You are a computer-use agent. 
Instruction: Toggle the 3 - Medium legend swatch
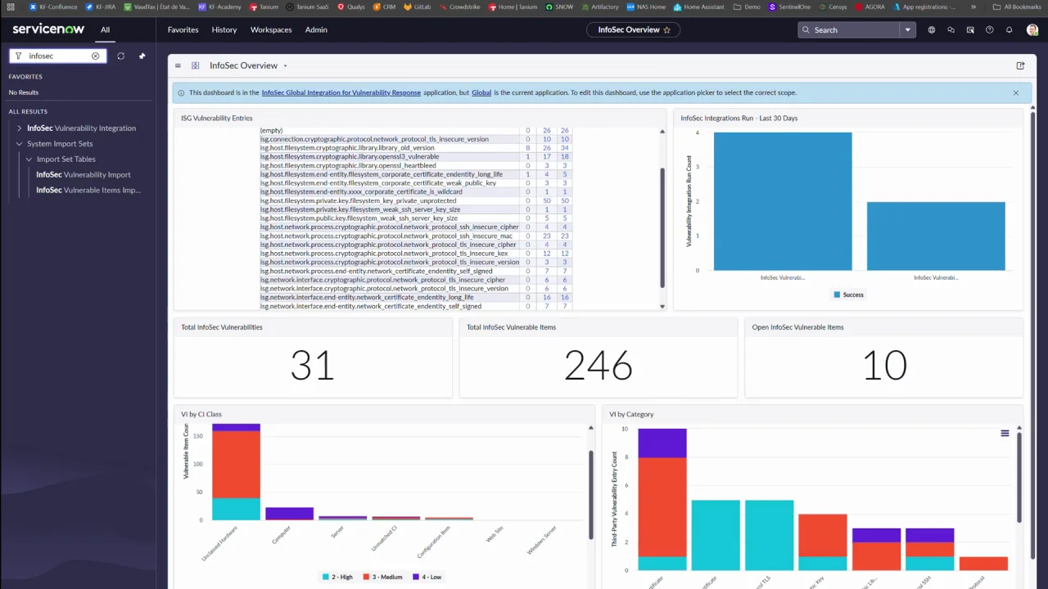pyautogui.click(x=368, y=577)
